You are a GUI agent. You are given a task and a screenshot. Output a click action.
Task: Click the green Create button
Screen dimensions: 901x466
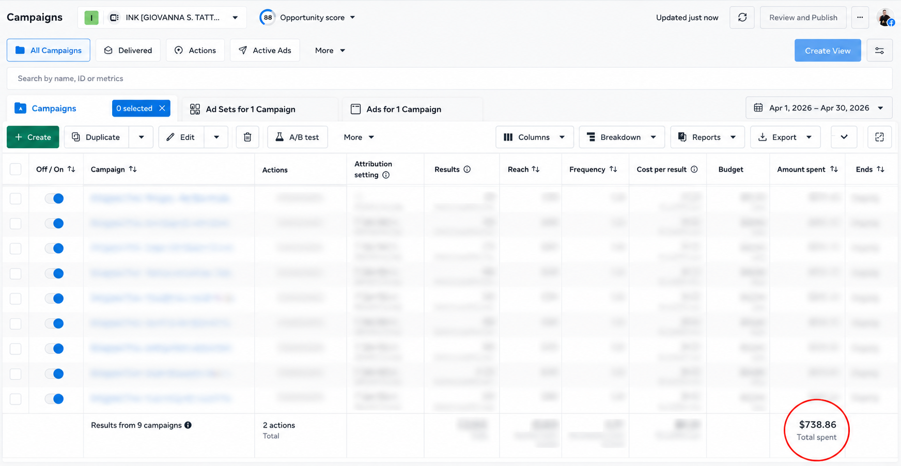point(33,137)
